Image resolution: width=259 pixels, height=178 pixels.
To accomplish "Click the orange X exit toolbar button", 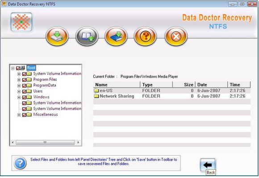I will 176,37.
